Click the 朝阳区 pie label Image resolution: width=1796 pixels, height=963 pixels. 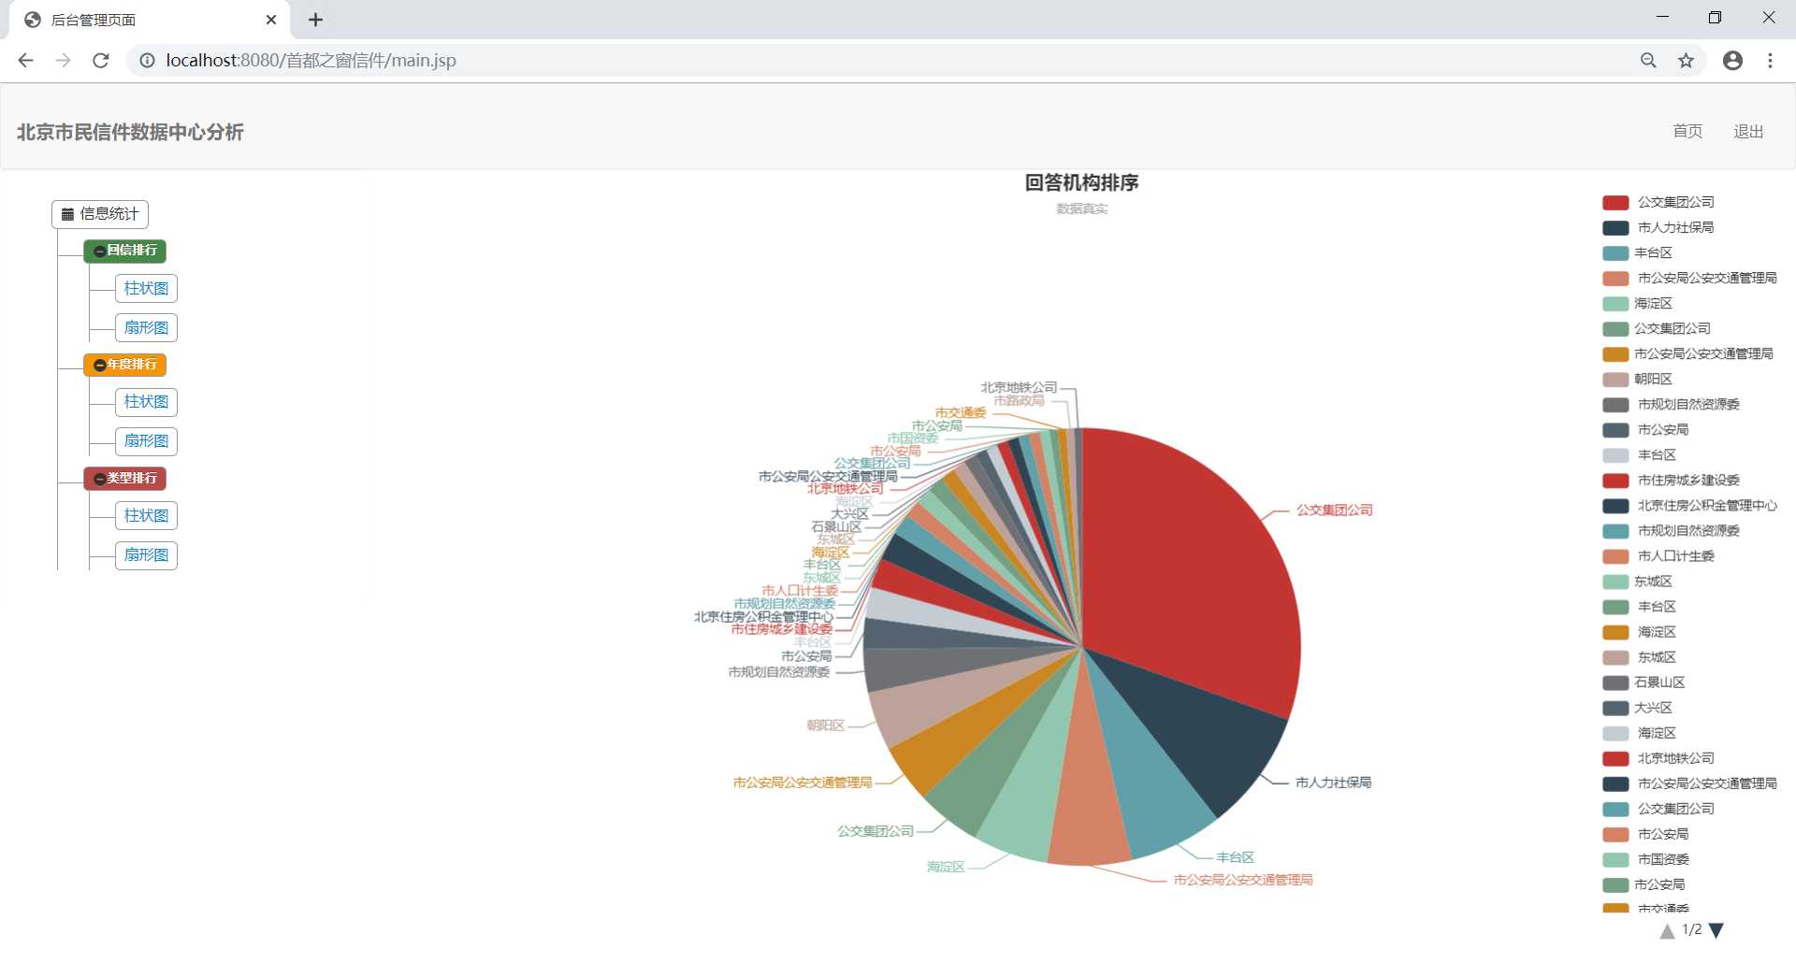(826, 725)
